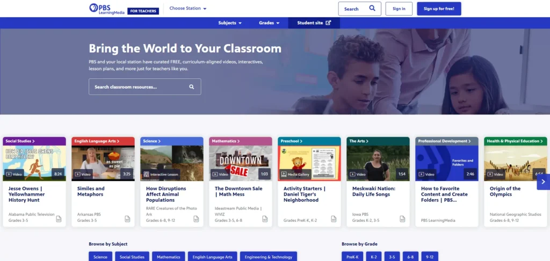Open the Professional Development category header

[447, 141]
